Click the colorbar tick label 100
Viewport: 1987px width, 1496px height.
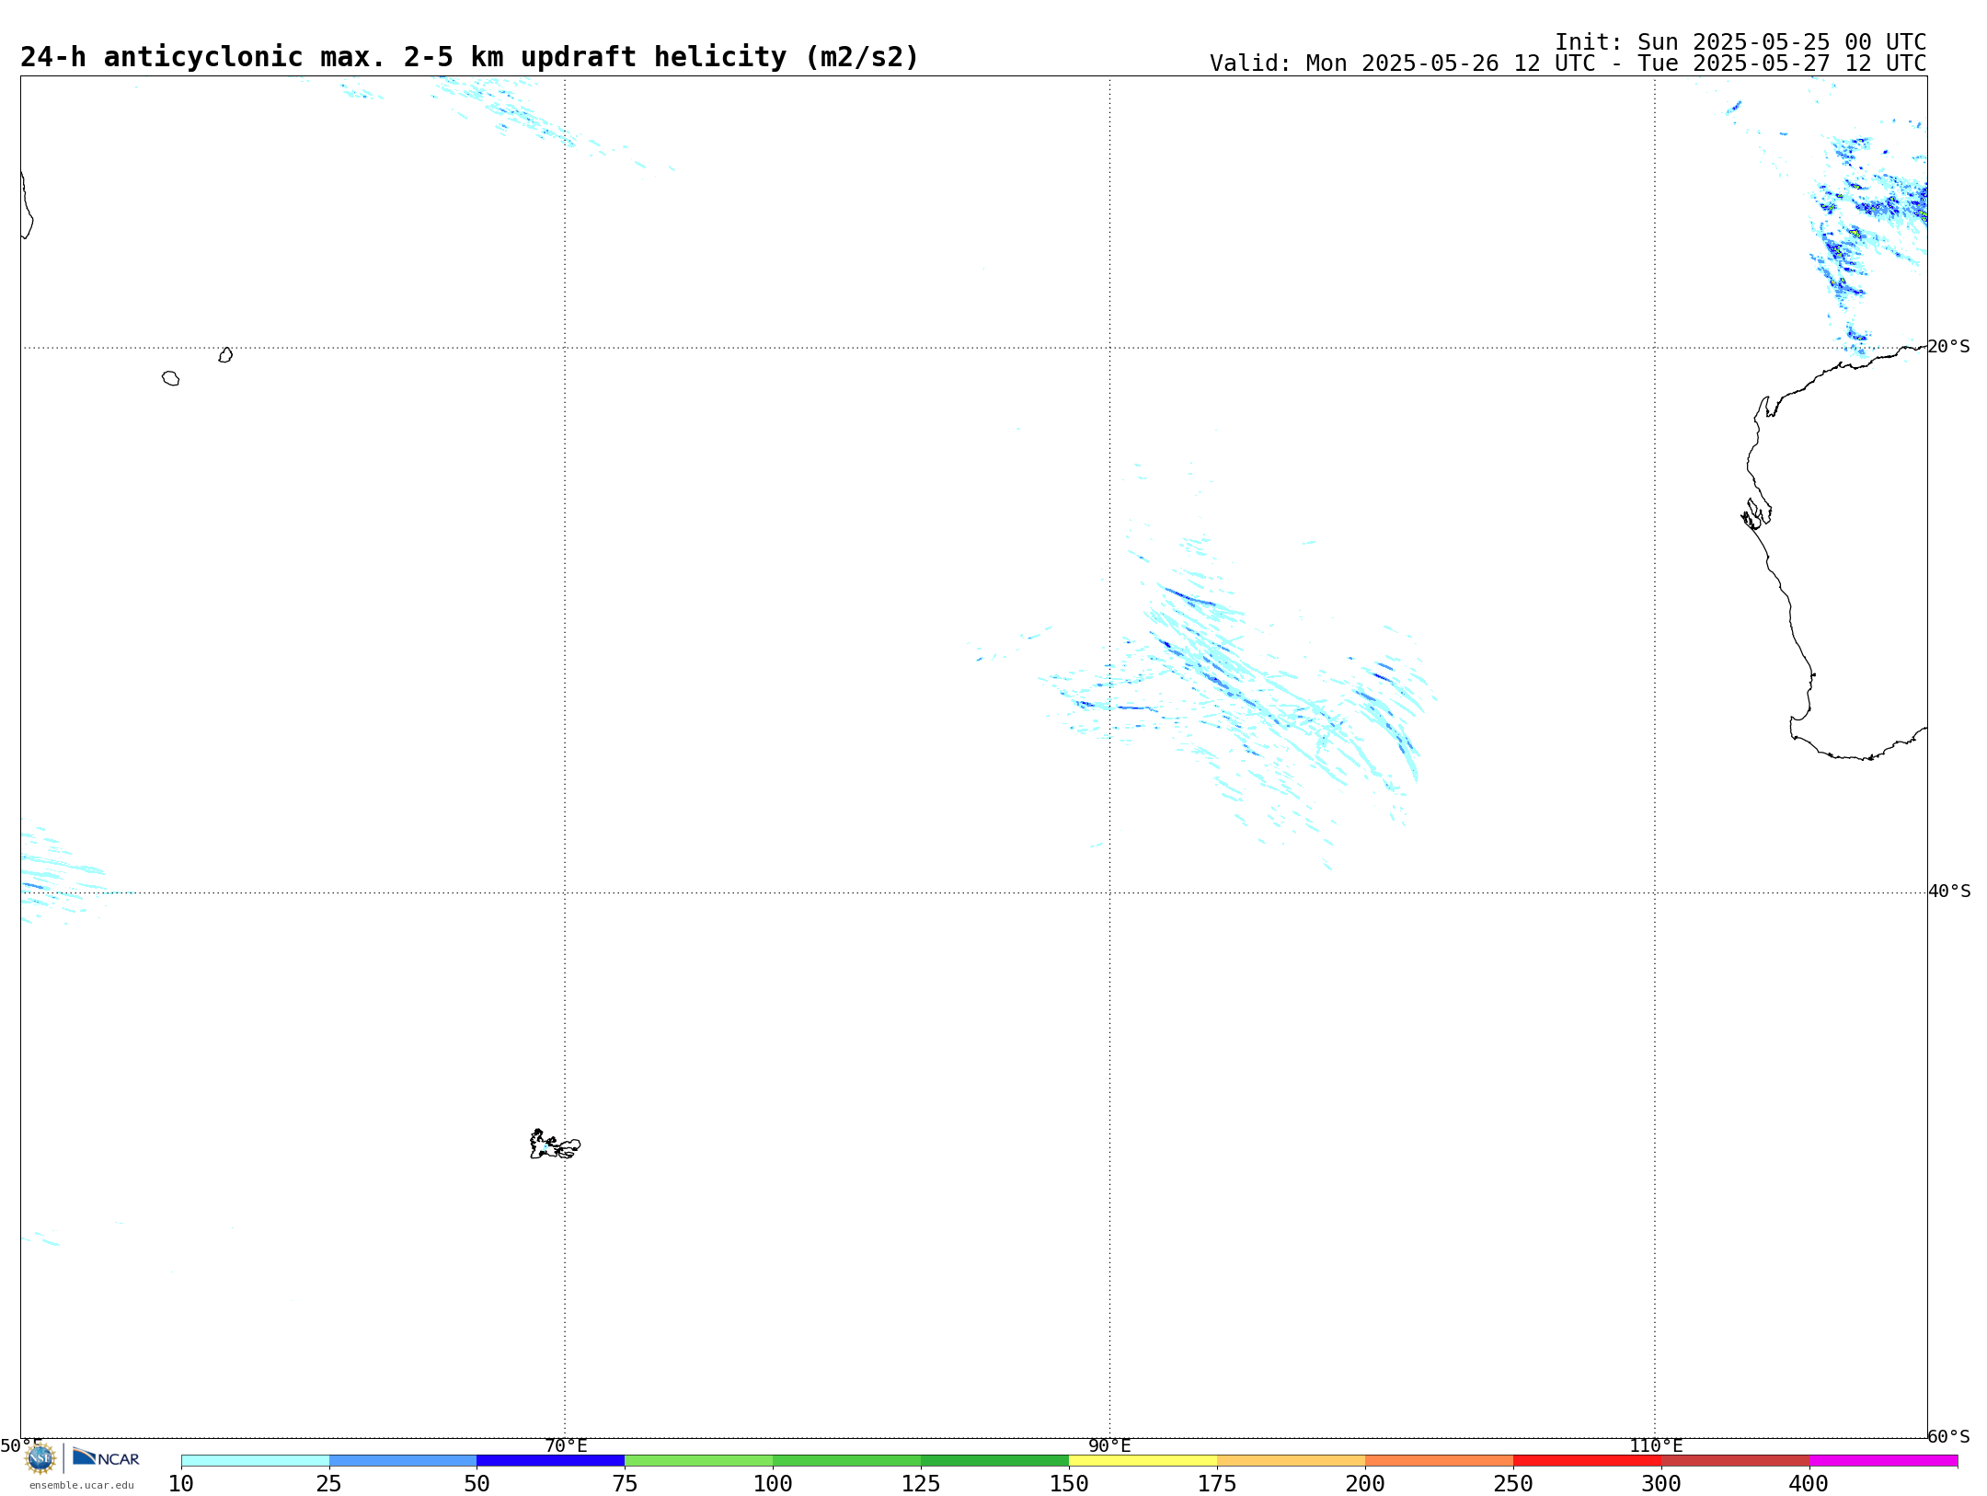[773, 1483]
